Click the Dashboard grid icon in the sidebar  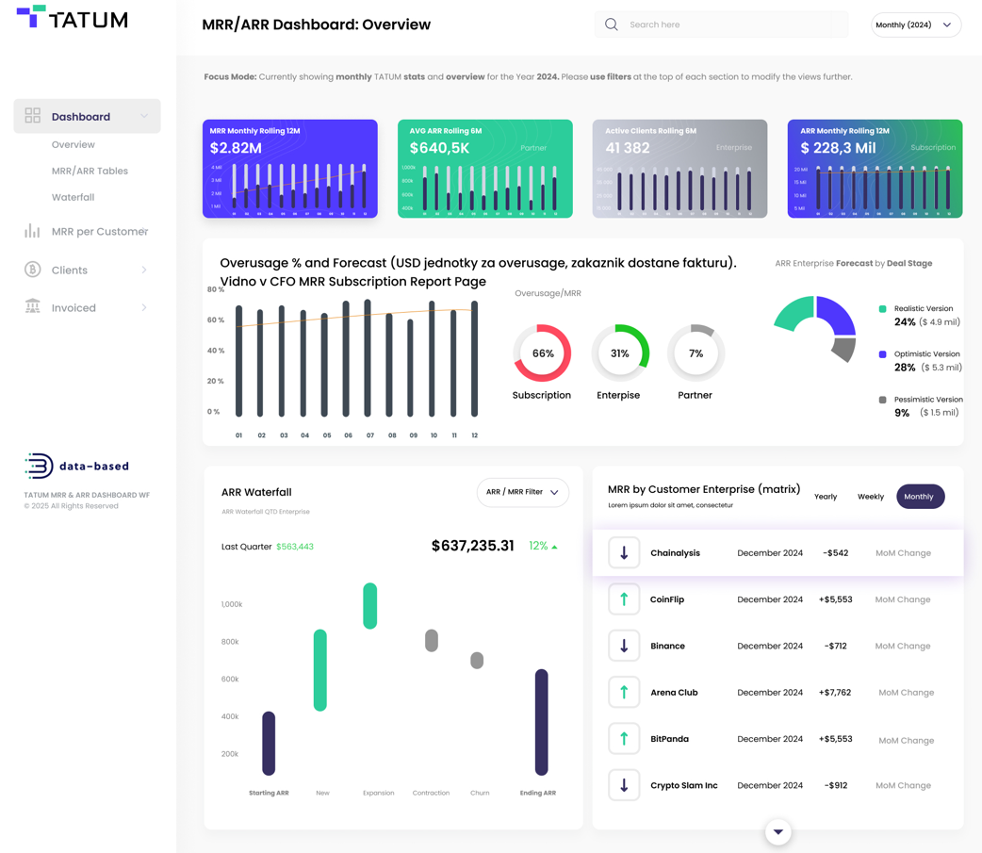coord(32,115)
